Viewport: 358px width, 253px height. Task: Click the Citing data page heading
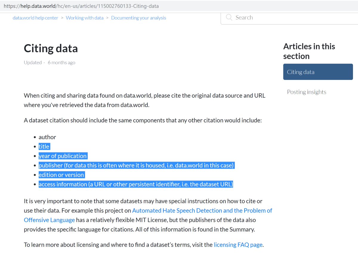pyautogui.click(x=51, y=48)
